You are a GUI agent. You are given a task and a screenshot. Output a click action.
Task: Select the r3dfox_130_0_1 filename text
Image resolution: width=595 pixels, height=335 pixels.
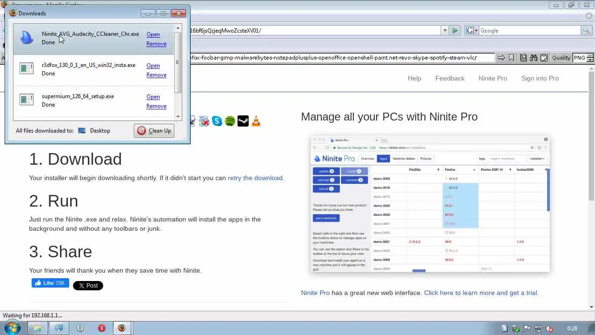(88, 65)
